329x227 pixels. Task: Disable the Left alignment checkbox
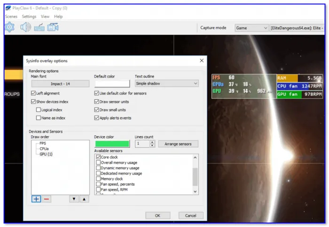coord(33,94)
